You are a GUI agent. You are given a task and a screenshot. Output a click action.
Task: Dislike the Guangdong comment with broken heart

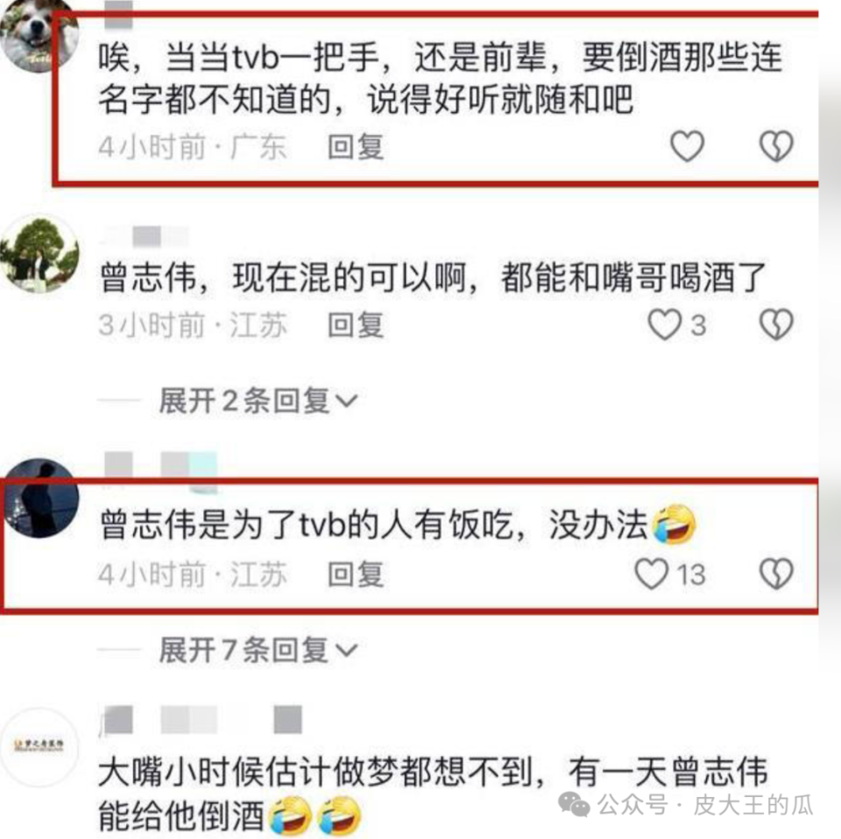coord(776,146)
